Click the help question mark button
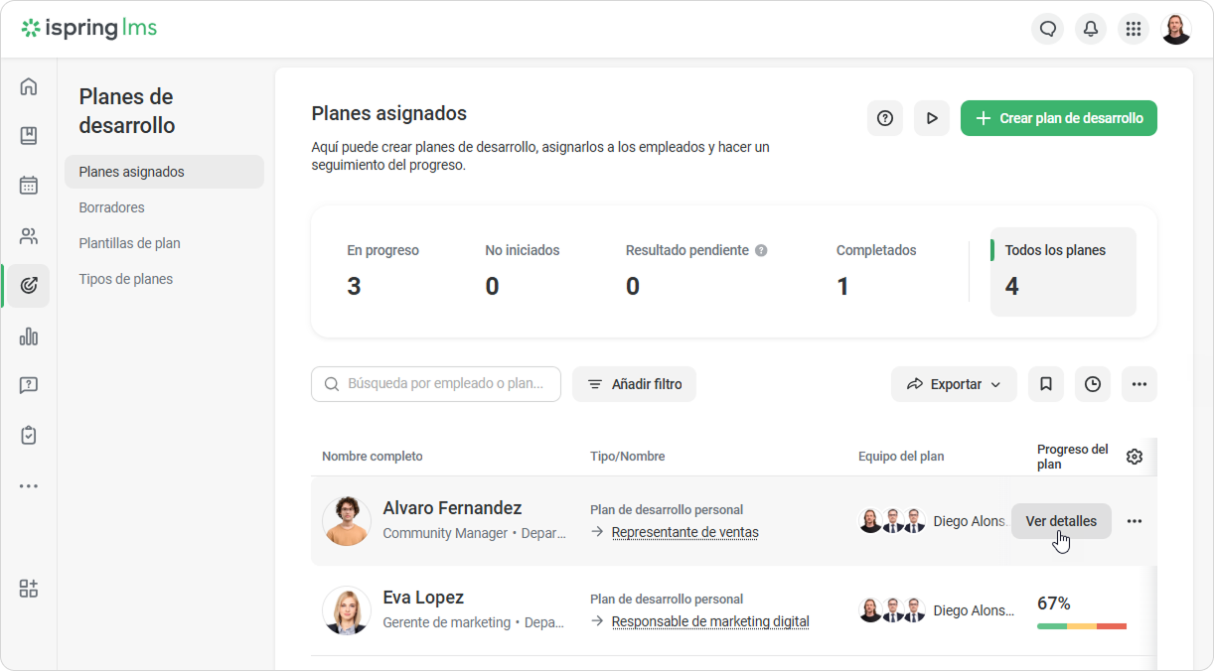 click(x=885, y=118)
